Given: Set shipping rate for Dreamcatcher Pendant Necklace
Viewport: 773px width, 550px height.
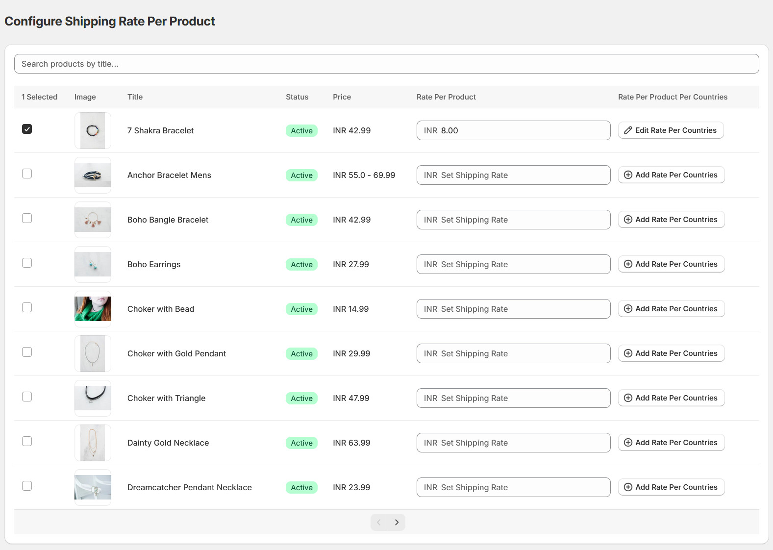Looking at the screenshot, I should (513, 487).
